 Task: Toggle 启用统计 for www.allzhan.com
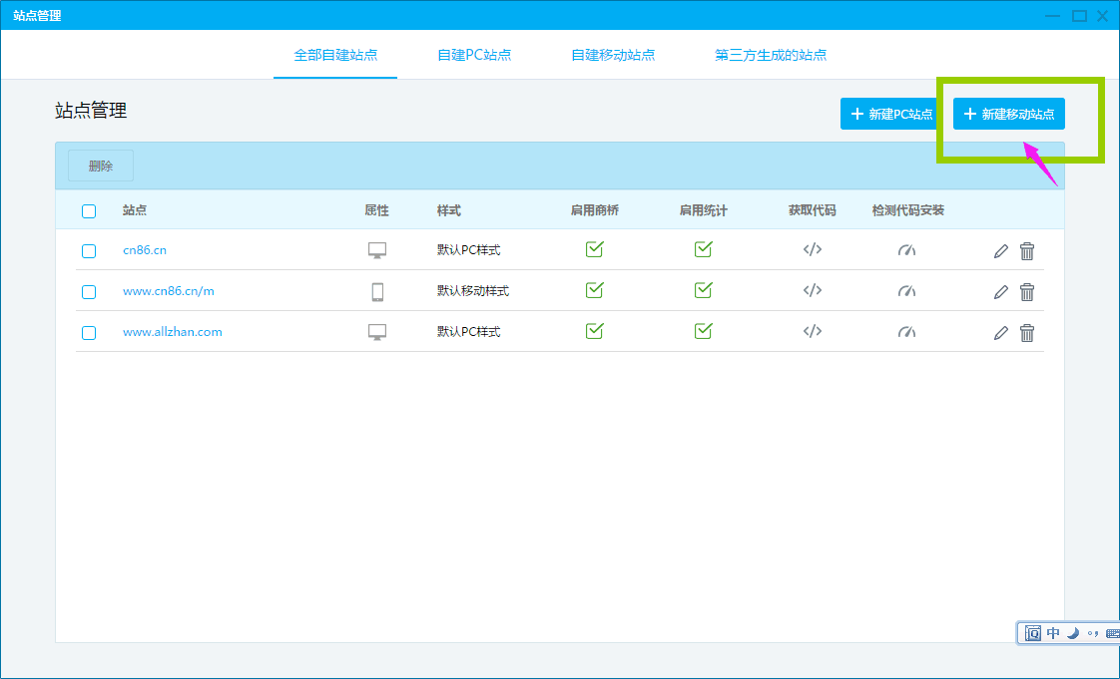(704, 330)
